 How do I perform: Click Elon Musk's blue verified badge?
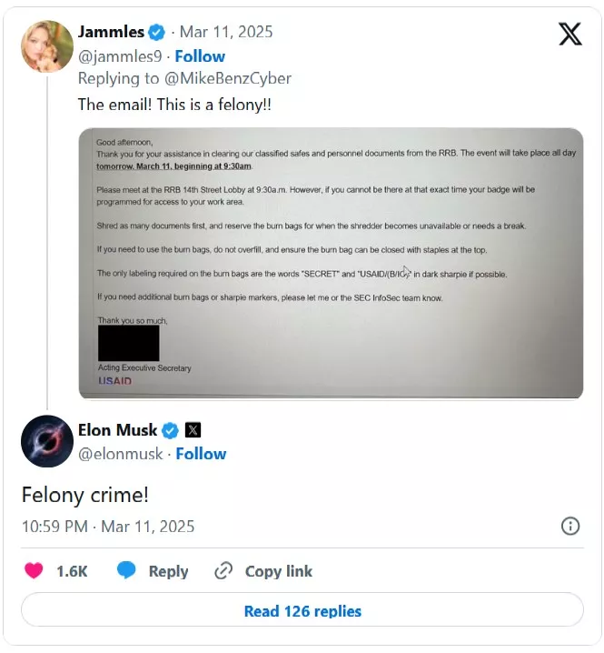point(170,430)
